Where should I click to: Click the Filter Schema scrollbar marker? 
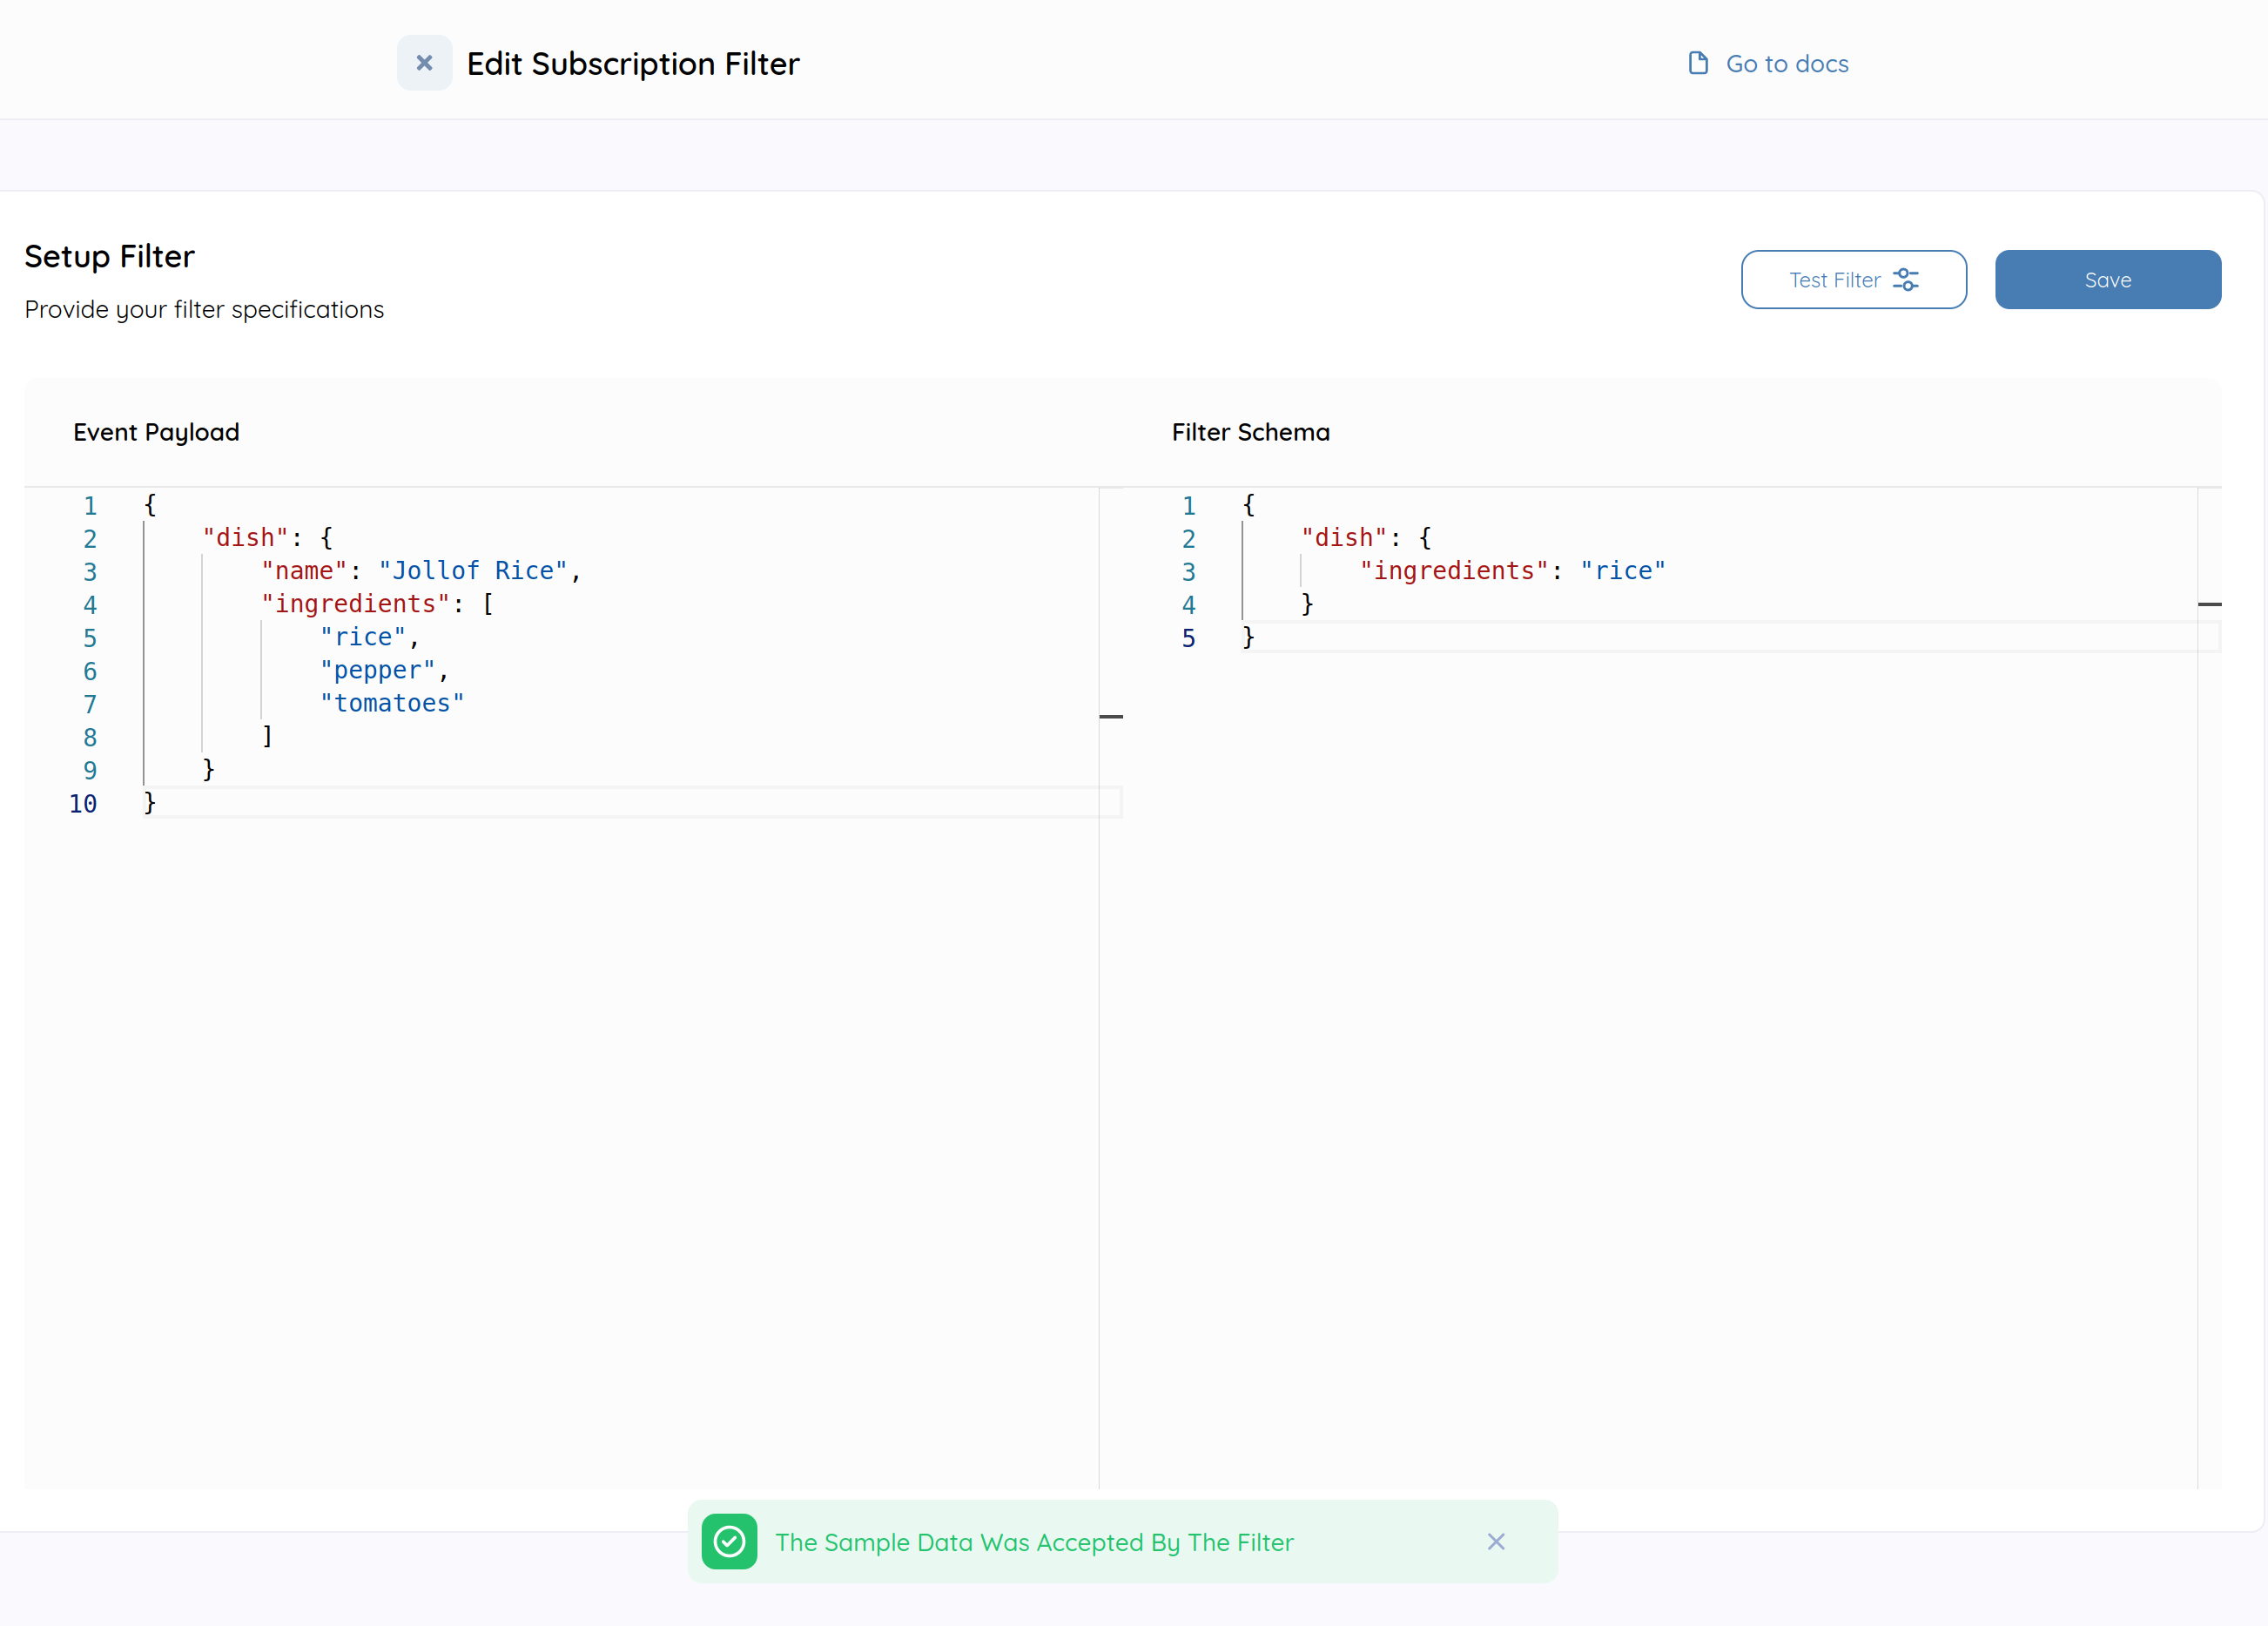(x=2209, y=604)
